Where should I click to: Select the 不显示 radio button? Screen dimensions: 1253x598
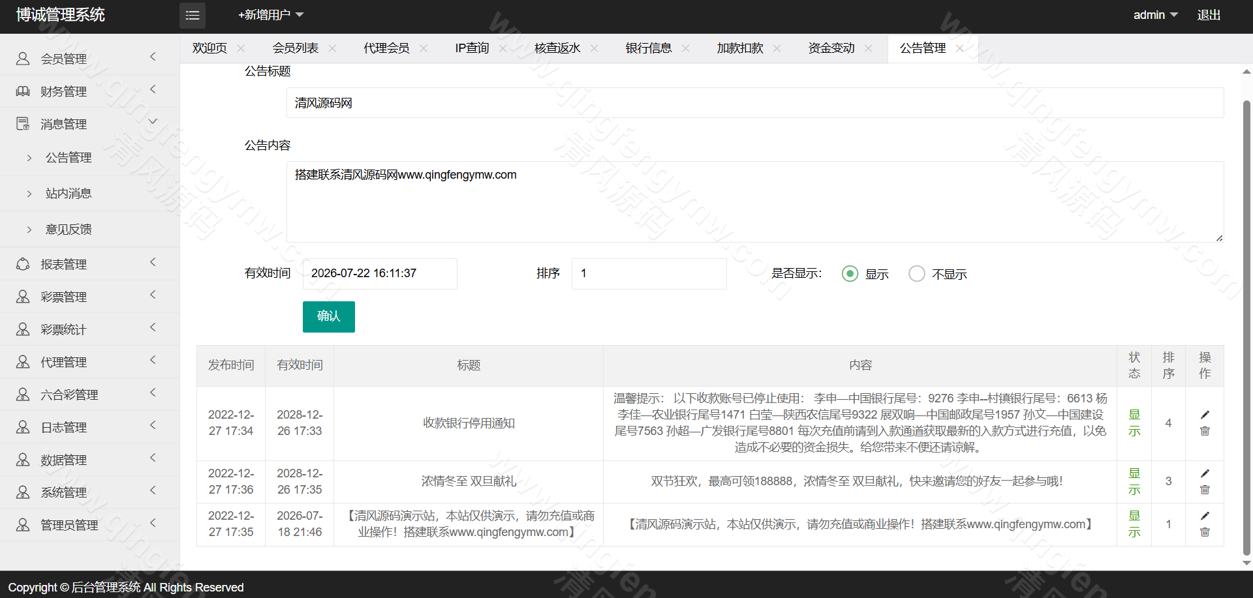point(916,274)
